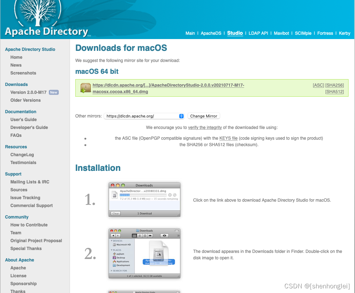355x293 pixels.
Task: Click the Downloads sidebar heading
Action: pos(16,84)
